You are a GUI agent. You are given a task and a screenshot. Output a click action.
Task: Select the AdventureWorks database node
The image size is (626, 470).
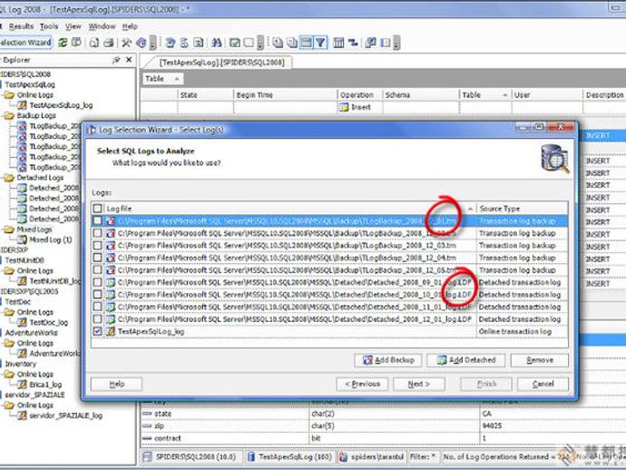(x=31, y=333)
